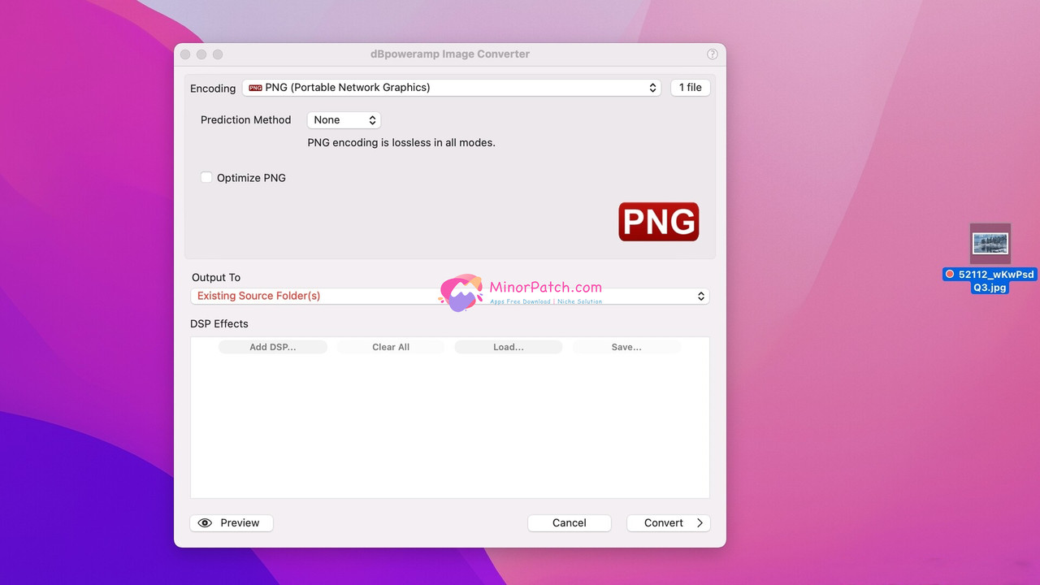Click the 52112_wKwPsdQ3.jpg file name label
This screenshot has height=585, width=1040.
[990, 281]
